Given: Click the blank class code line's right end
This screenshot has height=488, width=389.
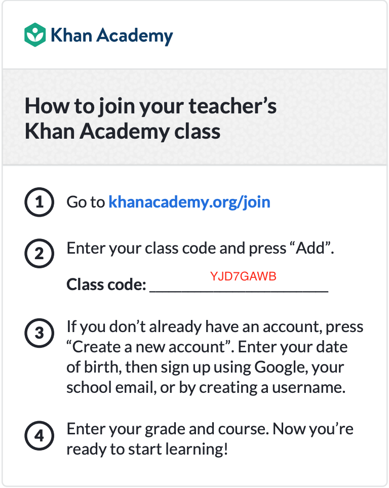Looking at the screenshot, I should pos(324,290).
